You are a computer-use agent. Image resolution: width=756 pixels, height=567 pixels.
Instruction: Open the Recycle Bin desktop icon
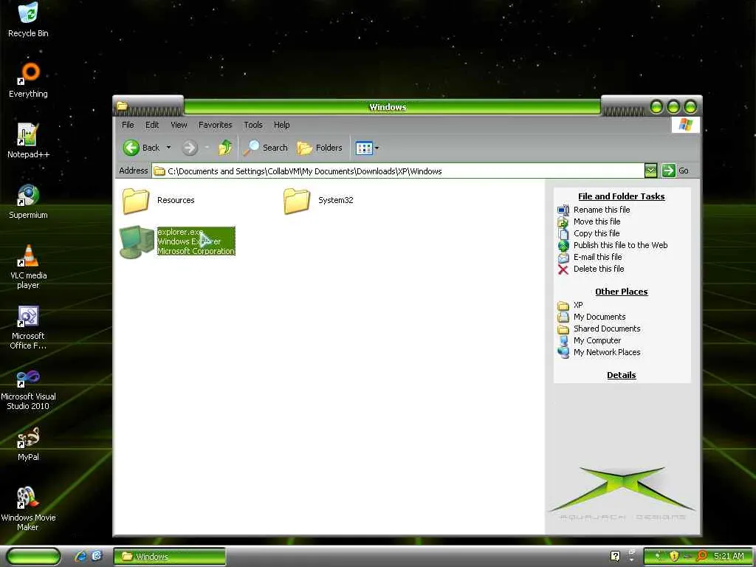point(28,20)
